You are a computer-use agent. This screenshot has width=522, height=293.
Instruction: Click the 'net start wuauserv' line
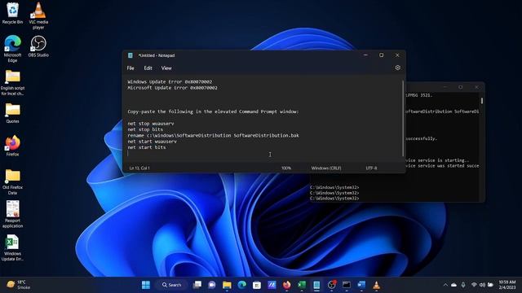[x=153, y=142]
